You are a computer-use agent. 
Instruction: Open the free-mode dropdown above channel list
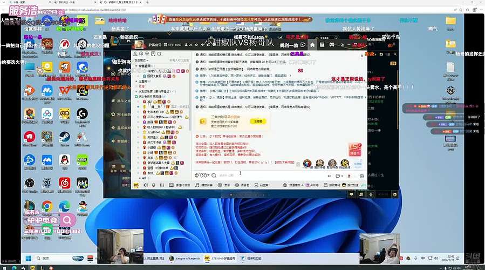(x=141, y=60)
